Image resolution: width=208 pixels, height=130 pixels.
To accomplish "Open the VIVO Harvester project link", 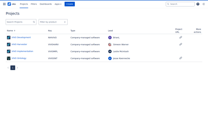I will point(19,44).
